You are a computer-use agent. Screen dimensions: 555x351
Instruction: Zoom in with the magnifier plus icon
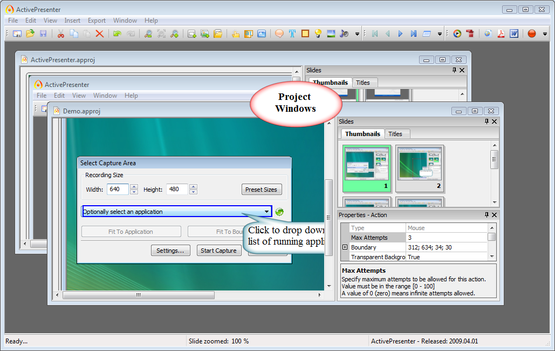[175, 33]
